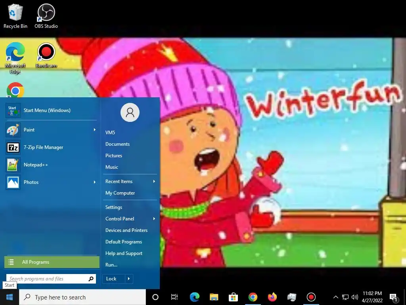This screenshot has width=406, height=305.
Task: Open Task View on the taskbar
Action: (174, 297)
